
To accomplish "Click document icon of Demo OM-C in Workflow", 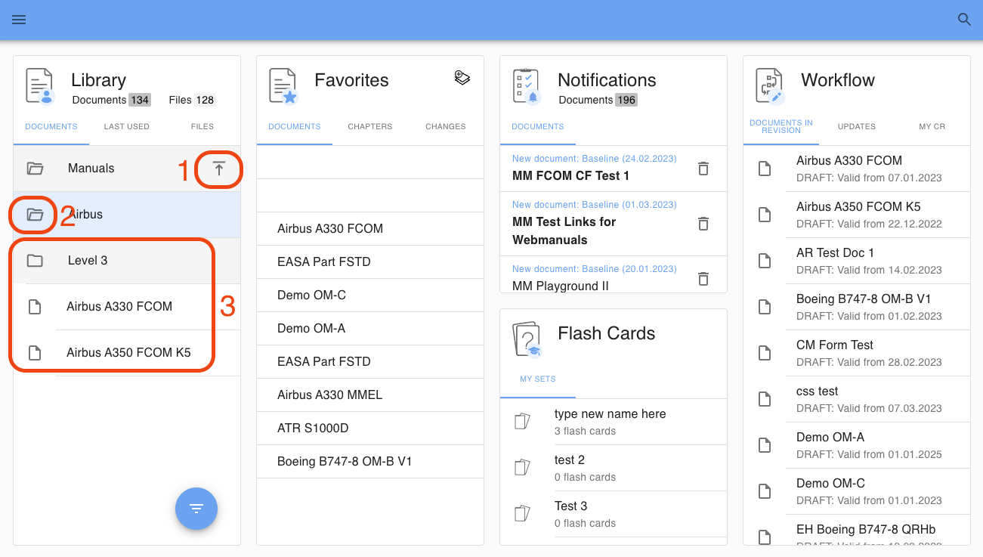I will pyautogui.click(x=765, y=491).
